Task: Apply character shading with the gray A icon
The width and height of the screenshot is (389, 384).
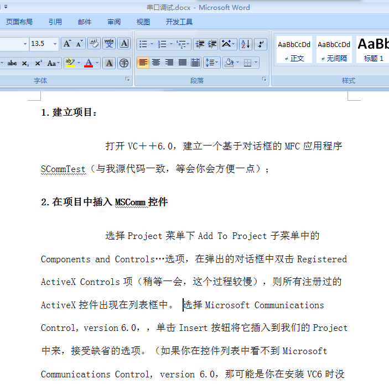Action: tap(109, 63)
